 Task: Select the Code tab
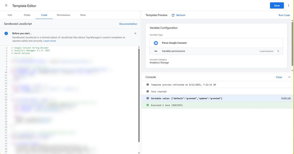pyautogui.click(x=44, y=15)
